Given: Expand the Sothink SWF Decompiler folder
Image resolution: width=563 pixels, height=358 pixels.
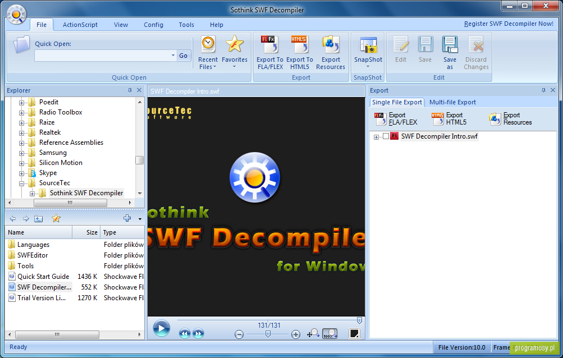Looking at the screenshot, I should click(33, 194).
